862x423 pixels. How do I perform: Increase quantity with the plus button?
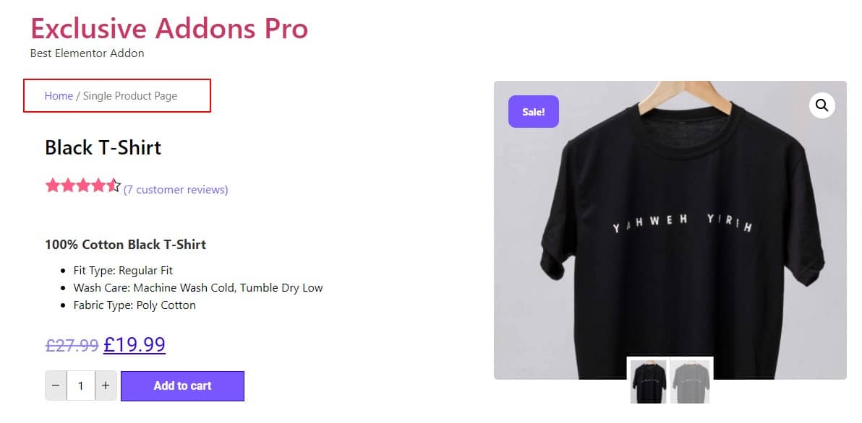point(106,385)
